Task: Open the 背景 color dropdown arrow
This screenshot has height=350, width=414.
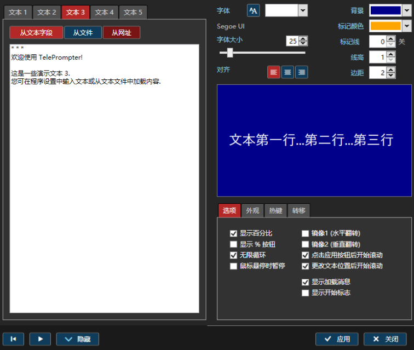Action: pyautogui.click(x=407, y=10)
